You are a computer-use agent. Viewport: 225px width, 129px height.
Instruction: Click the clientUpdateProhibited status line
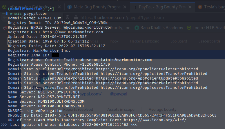[x=103, y=78]
